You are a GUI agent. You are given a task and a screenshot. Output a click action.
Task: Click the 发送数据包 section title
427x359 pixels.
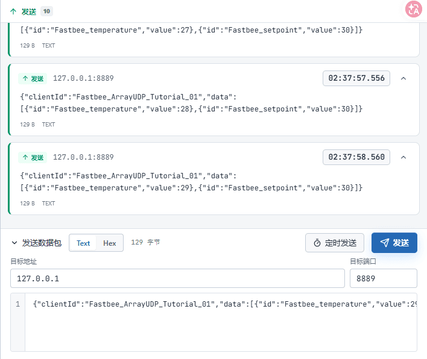(x=42, y=243)
